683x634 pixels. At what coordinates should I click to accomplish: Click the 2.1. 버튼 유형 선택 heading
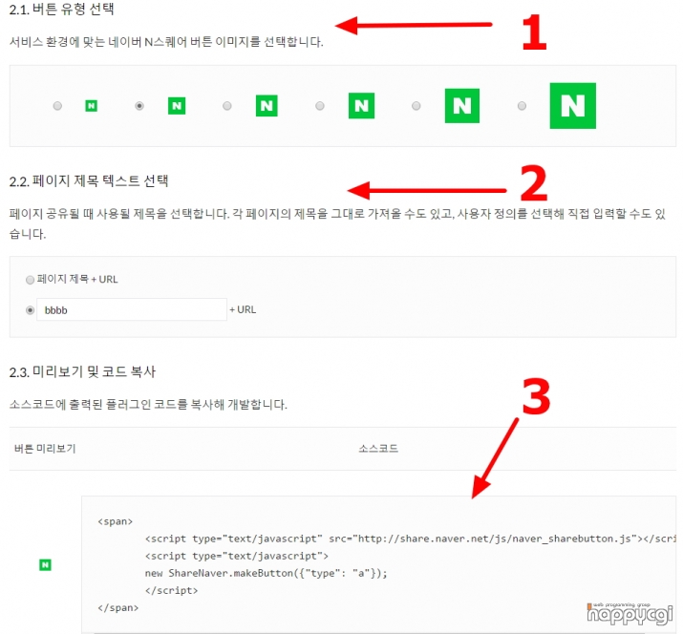61,10
